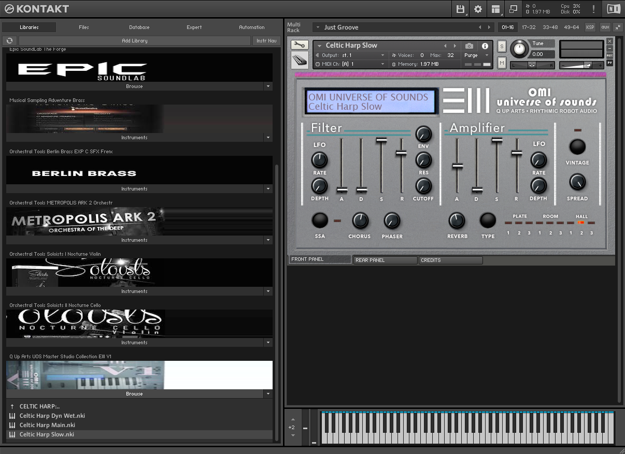Load next instrument with right arrow
The image size is (625, 454).
[x=455, y=46]
